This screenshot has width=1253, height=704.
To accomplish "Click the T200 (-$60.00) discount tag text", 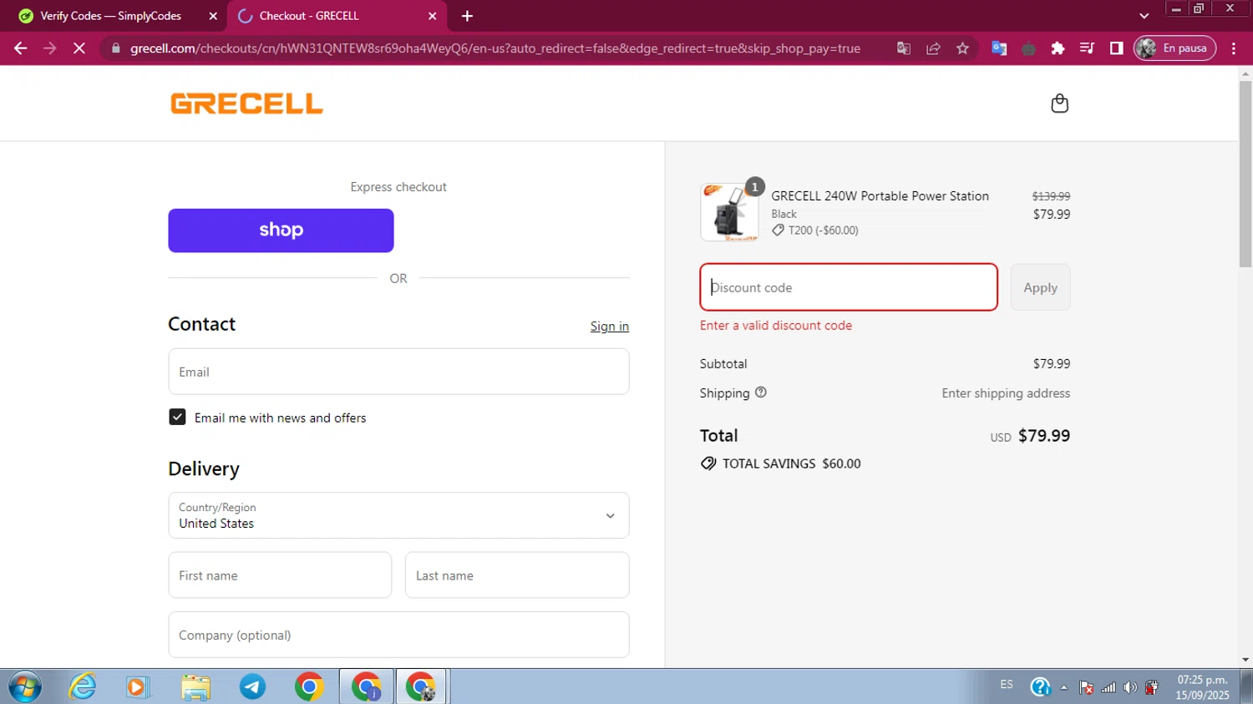I will pos(823,230).
